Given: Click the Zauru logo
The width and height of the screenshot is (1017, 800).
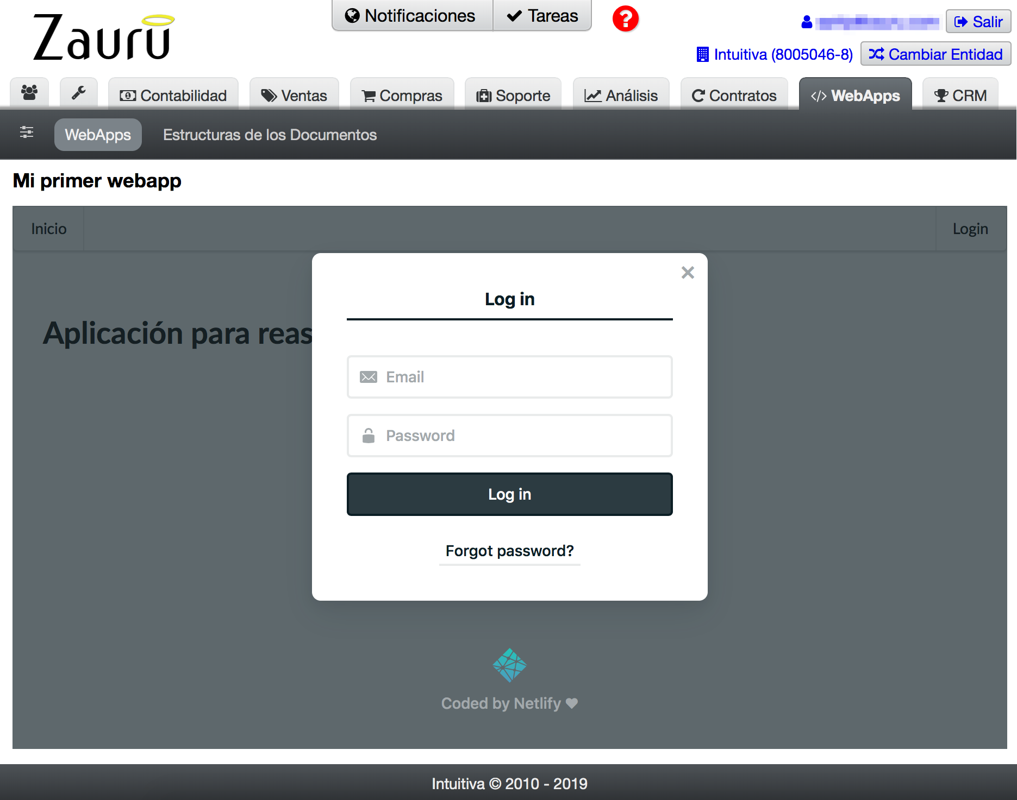Looking at the screenshot, I should click(x=103, y=37).
